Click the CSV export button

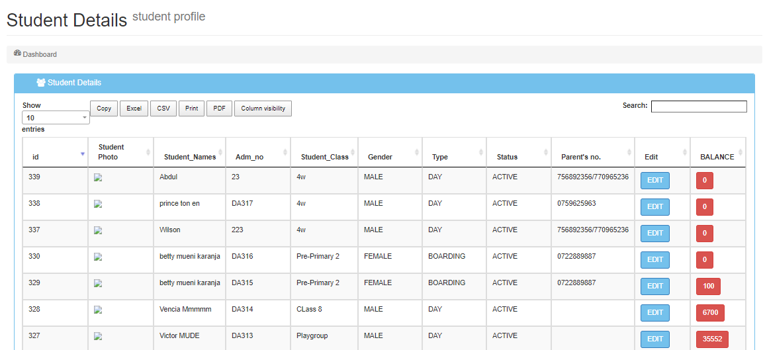[x=163, y=109]
